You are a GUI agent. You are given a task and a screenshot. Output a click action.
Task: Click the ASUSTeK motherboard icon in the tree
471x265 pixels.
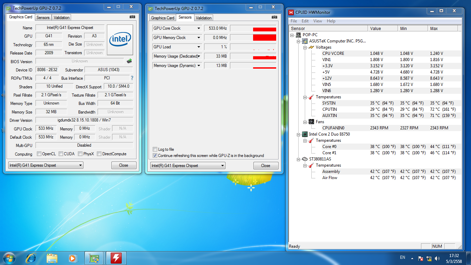(x=305, y=41)
